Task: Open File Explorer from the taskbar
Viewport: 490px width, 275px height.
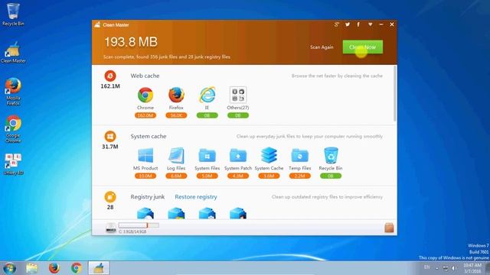Action: click(x=31, y=268)
